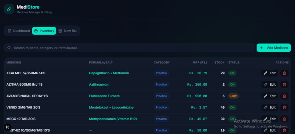The height and width of the screenshot is (134, 295).
Task: Switch to the Inventory tab
Action: (x=44, y=31)
